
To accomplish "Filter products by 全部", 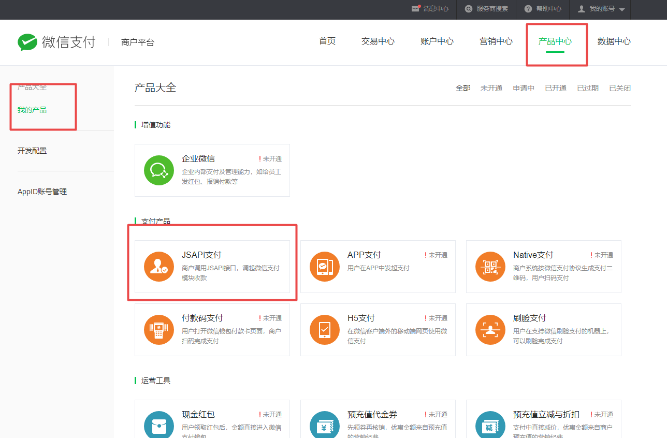I will [x=463, y=88].
